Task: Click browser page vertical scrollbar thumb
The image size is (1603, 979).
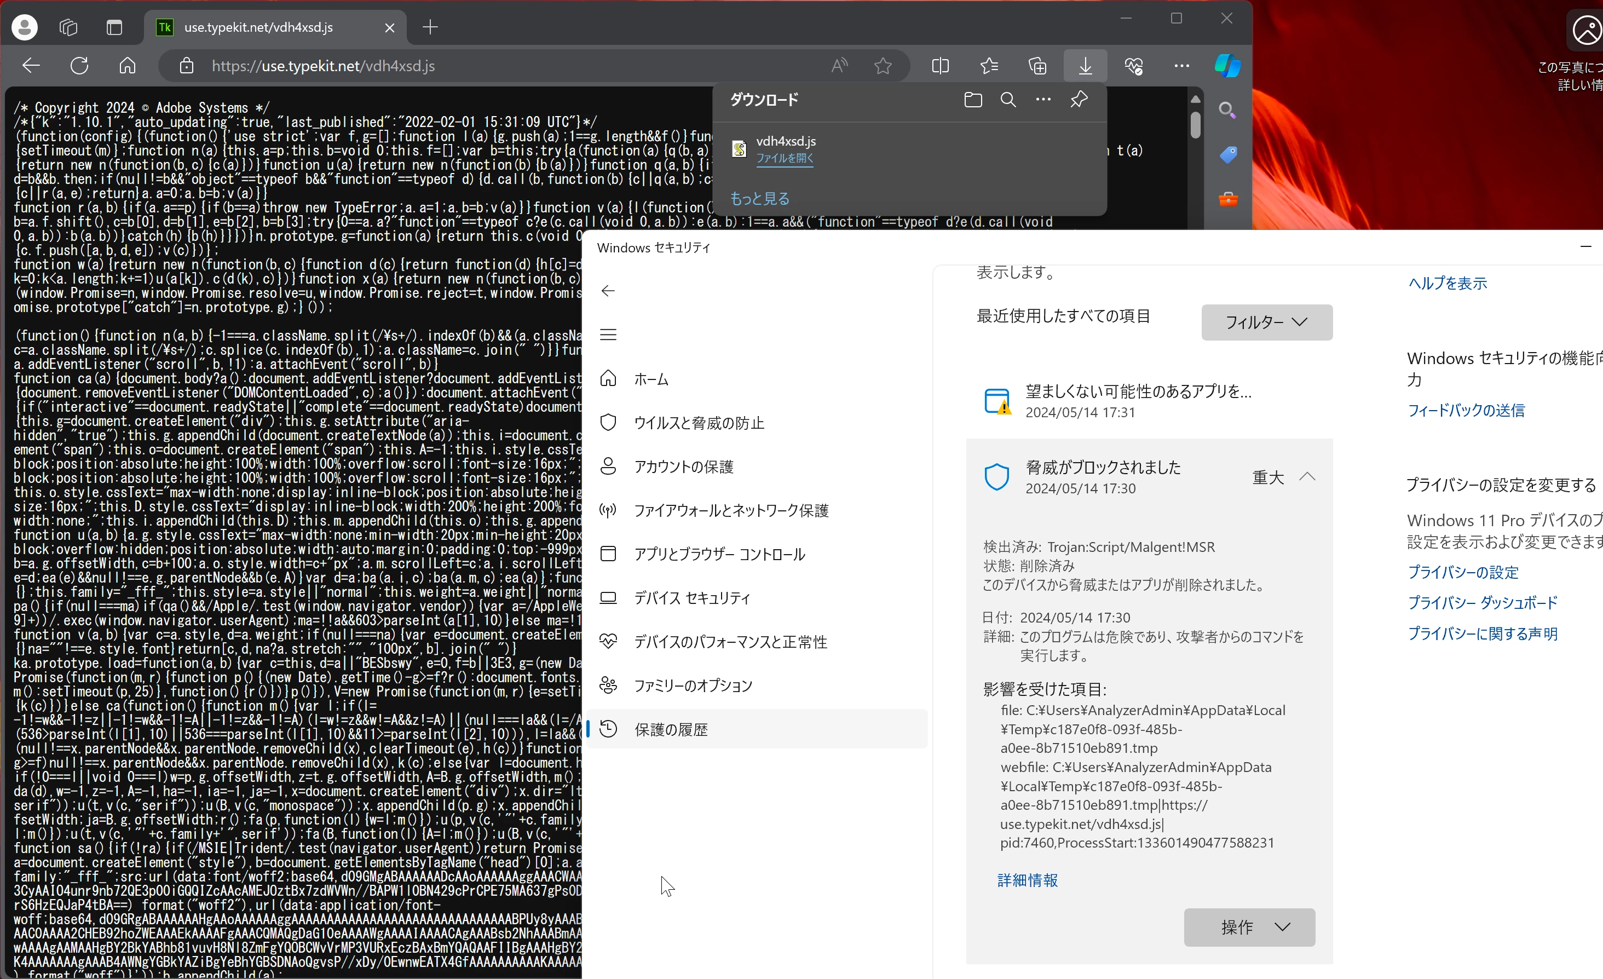Action: [1195, 125]
